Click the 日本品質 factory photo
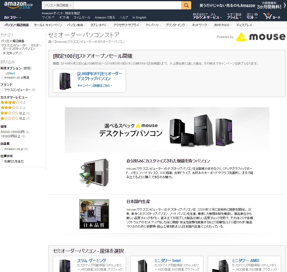The height and width of the screenshot is (272, 287). coord(94,214)
